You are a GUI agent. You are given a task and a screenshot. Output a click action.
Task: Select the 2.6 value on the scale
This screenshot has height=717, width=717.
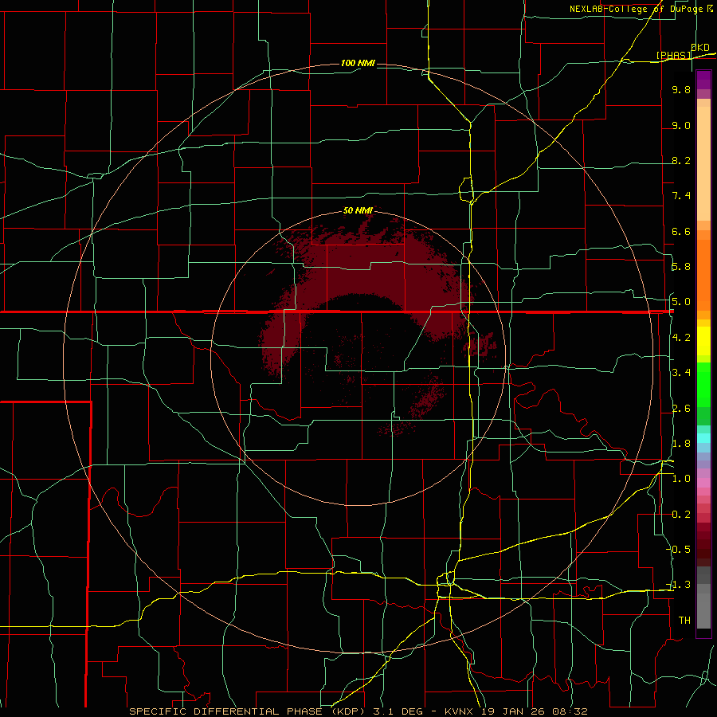[x=681, y=409]
